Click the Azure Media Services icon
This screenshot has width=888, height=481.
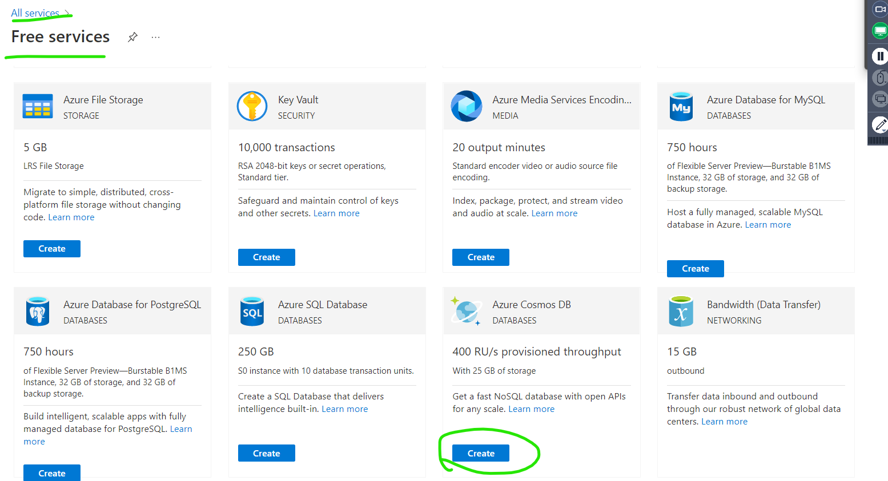tap(467, 106)
